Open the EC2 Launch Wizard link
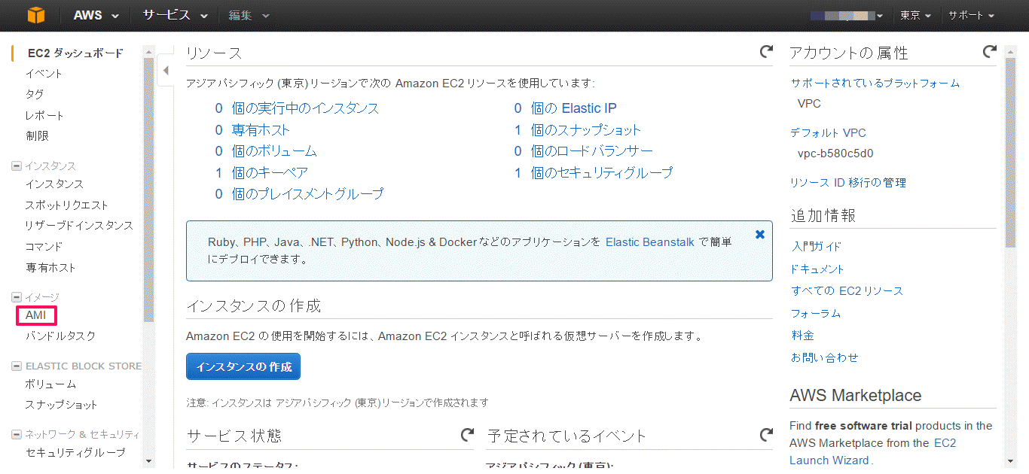The width and height of the screenshot is (1029, 474). click(x=873, y=451)
